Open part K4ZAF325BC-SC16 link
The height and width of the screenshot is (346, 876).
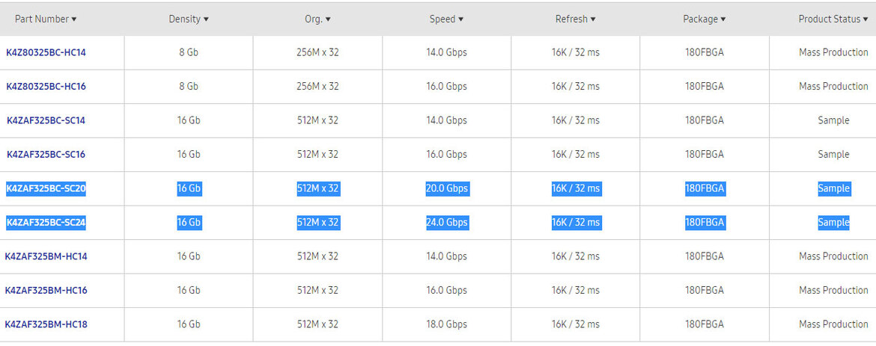[x=46, y=155]
